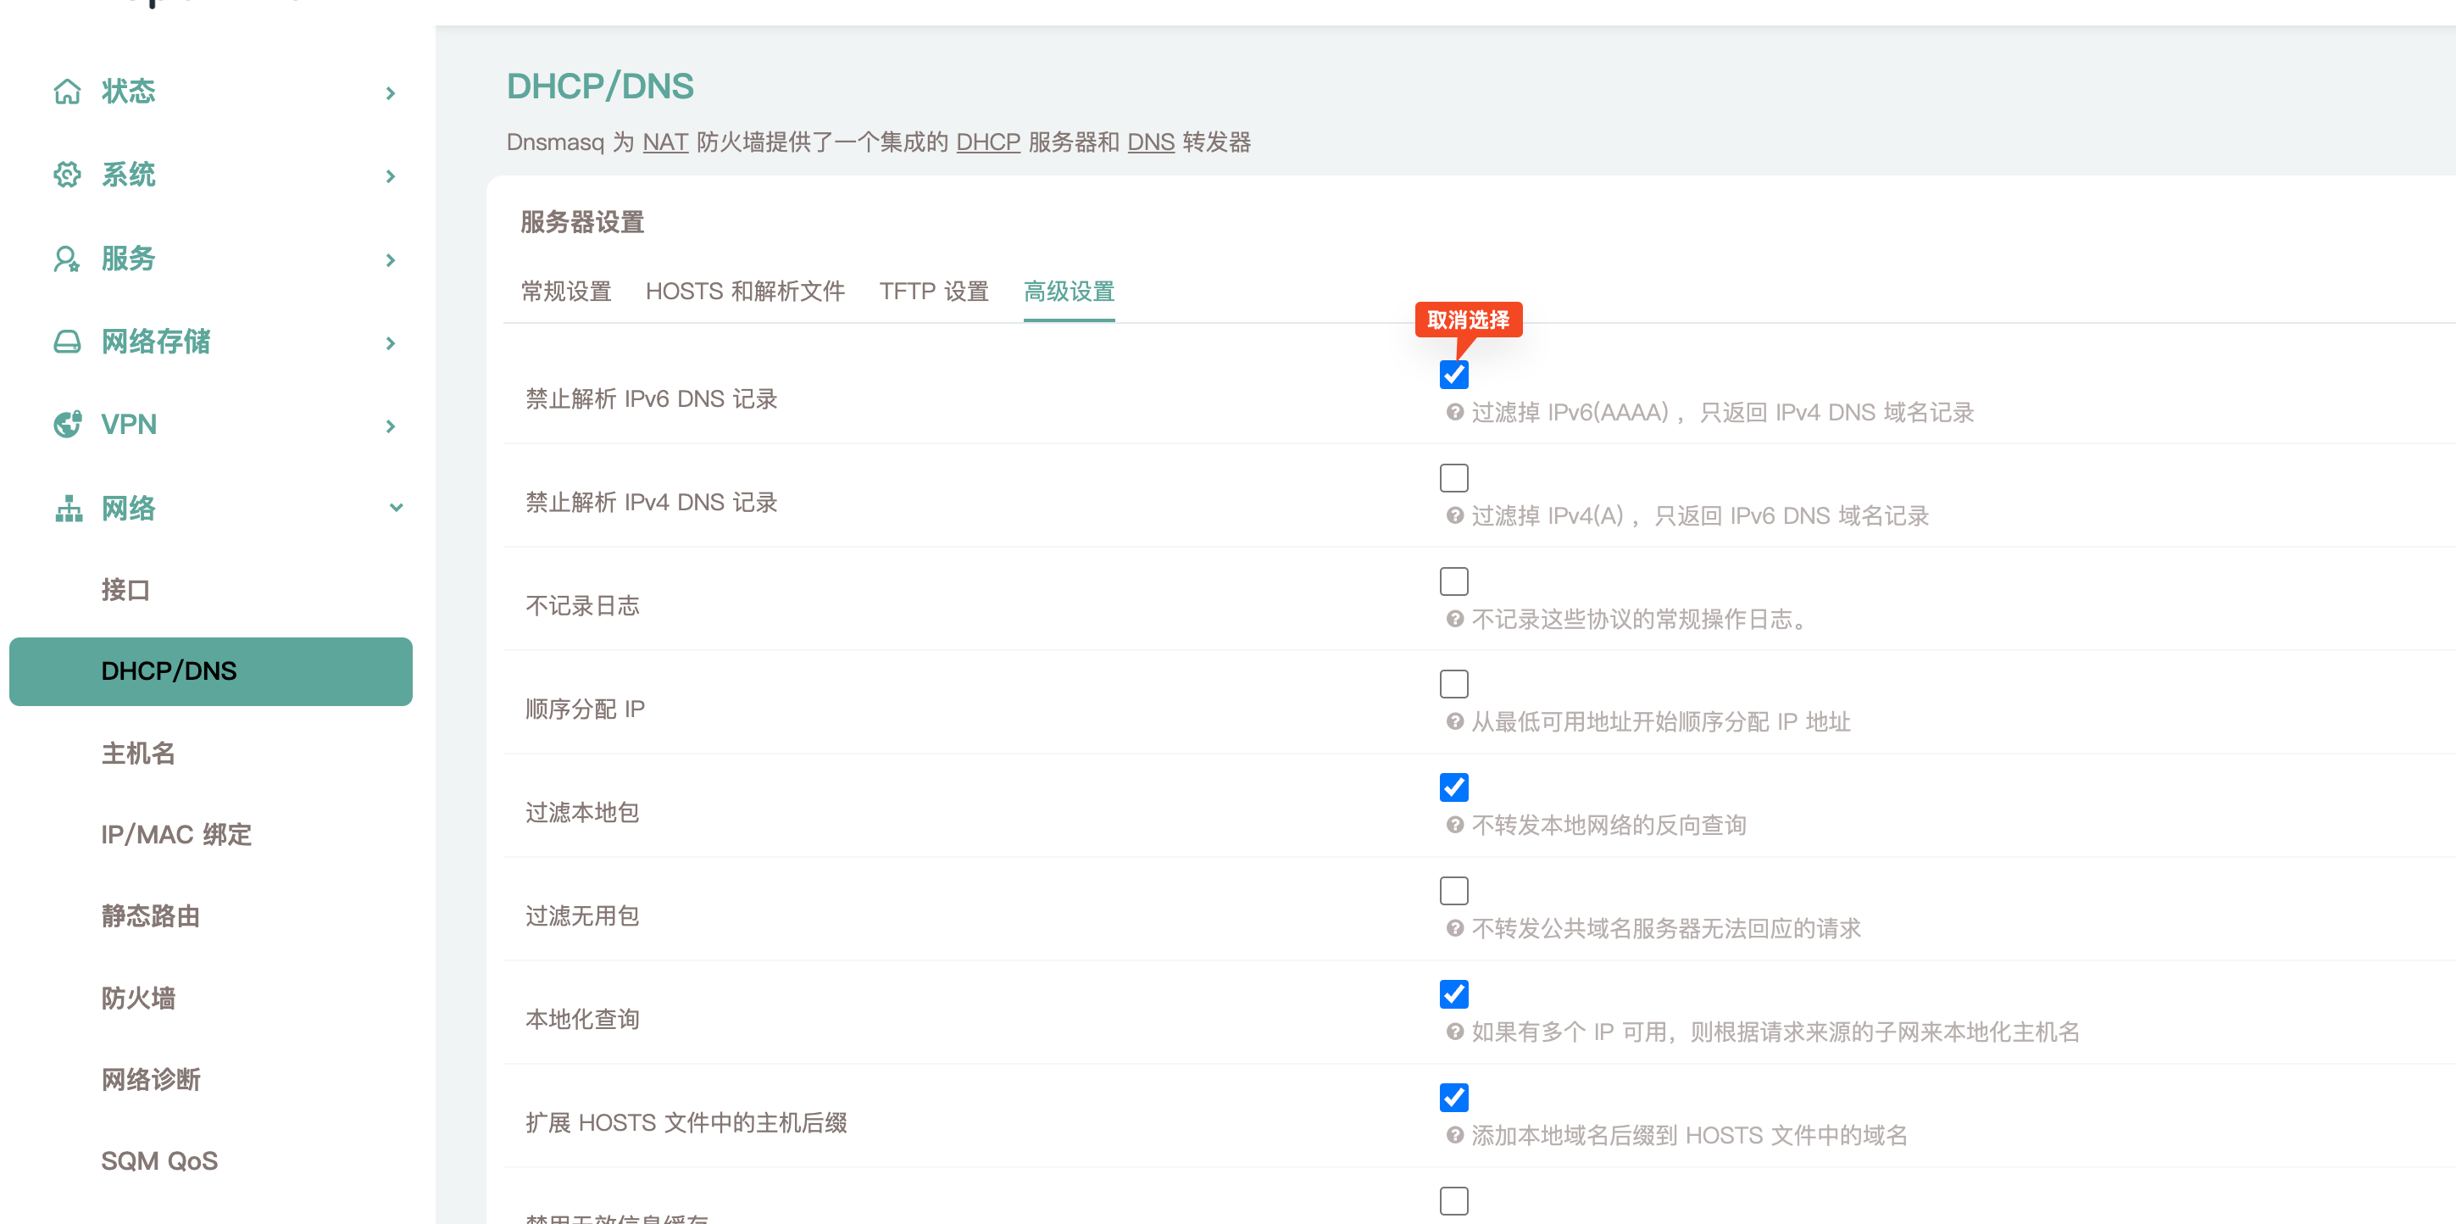
Task: Expand the 网络存储 menu chevron
Action: 390,342
